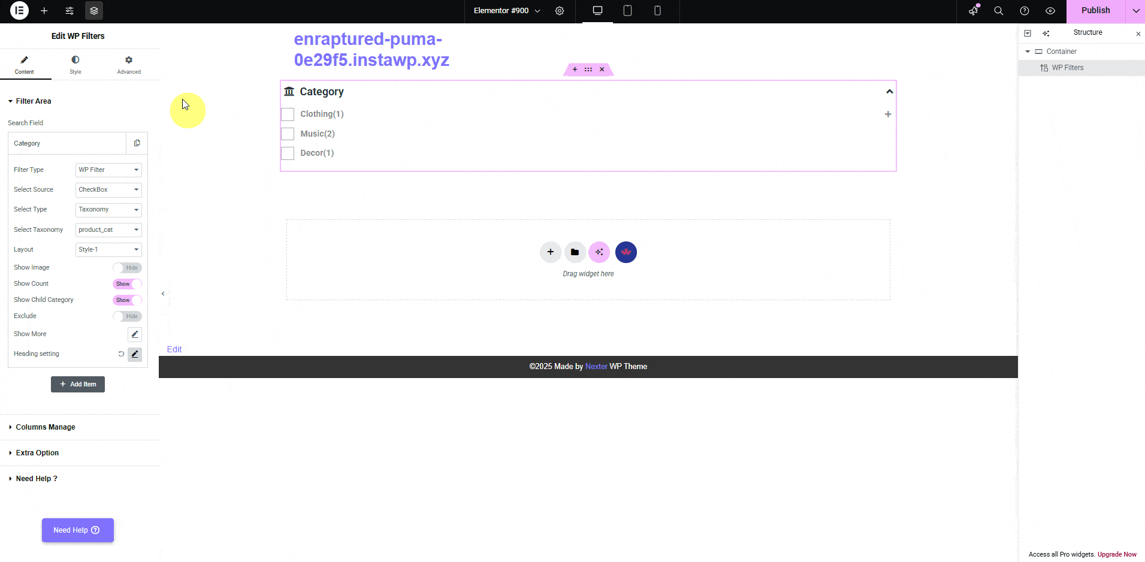Click the preview changes eye icon
The width and height of the screenshot is (1145, 562).
[1050, 11]
